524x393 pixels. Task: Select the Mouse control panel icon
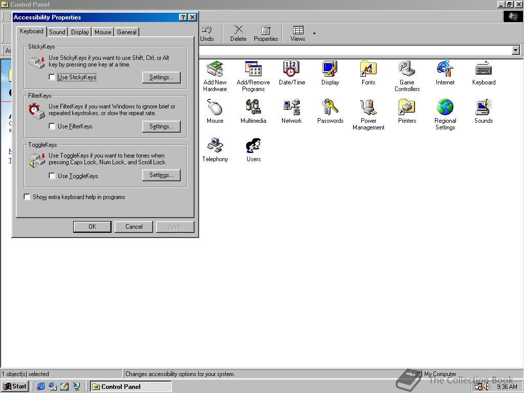coord(215,111)
